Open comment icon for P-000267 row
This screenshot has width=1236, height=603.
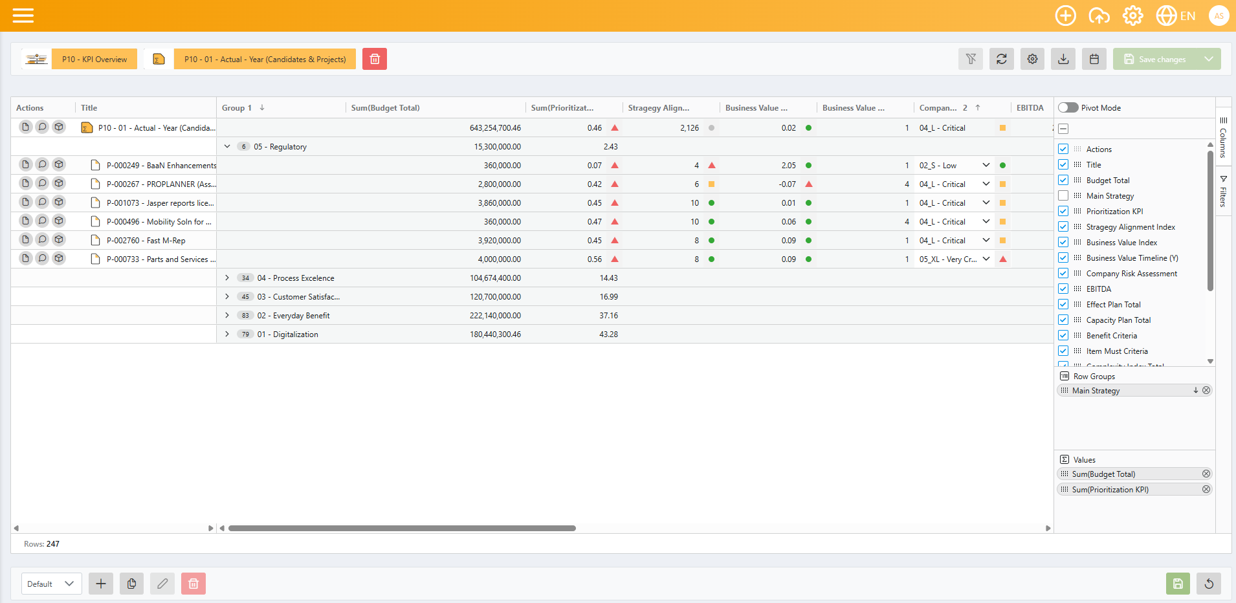pos(42,184)
